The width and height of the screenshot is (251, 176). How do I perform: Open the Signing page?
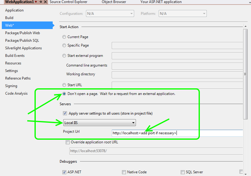click(x=11, y=86)
